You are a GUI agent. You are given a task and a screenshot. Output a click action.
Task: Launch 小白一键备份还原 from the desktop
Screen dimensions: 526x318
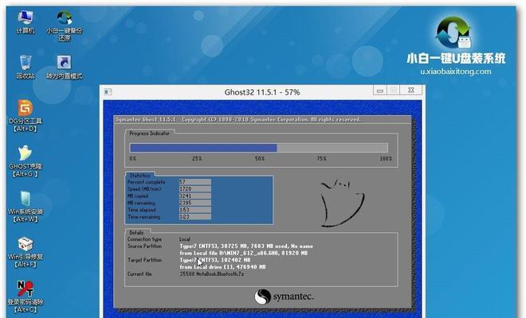click(64, 17)
